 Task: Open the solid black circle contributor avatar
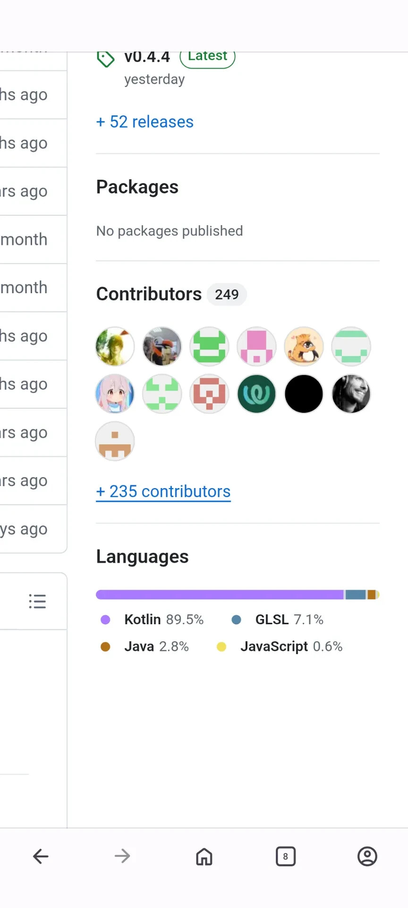(304, 394)
